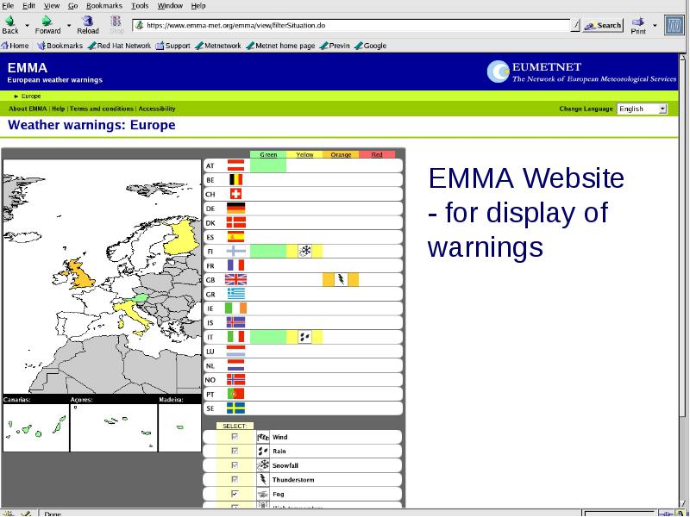Open the Go menu
This screenshot has height=517, width=690.
72,6
